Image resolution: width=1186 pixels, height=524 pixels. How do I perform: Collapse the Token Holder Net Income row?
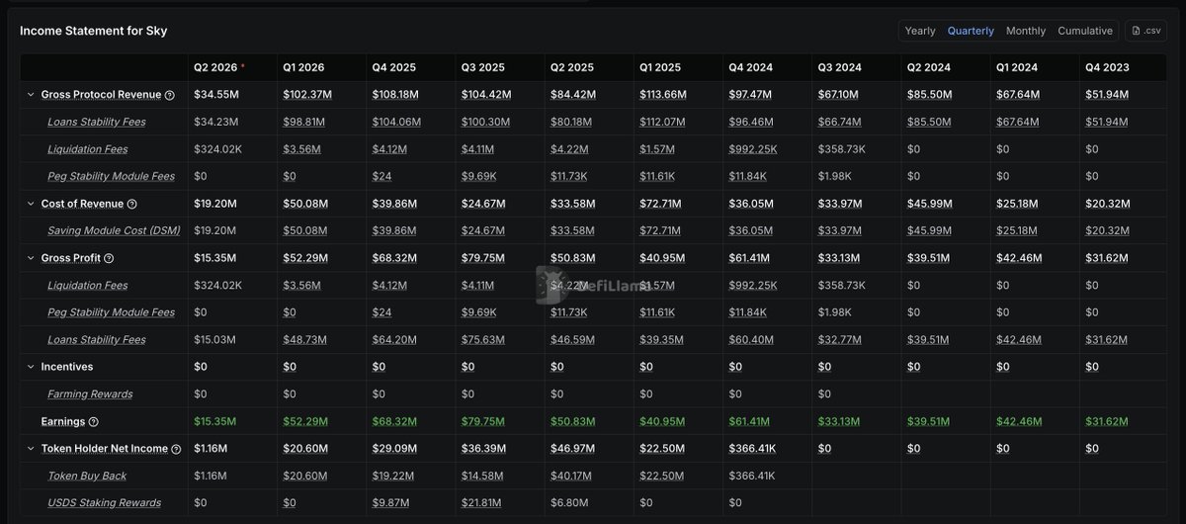click(31, 449)
